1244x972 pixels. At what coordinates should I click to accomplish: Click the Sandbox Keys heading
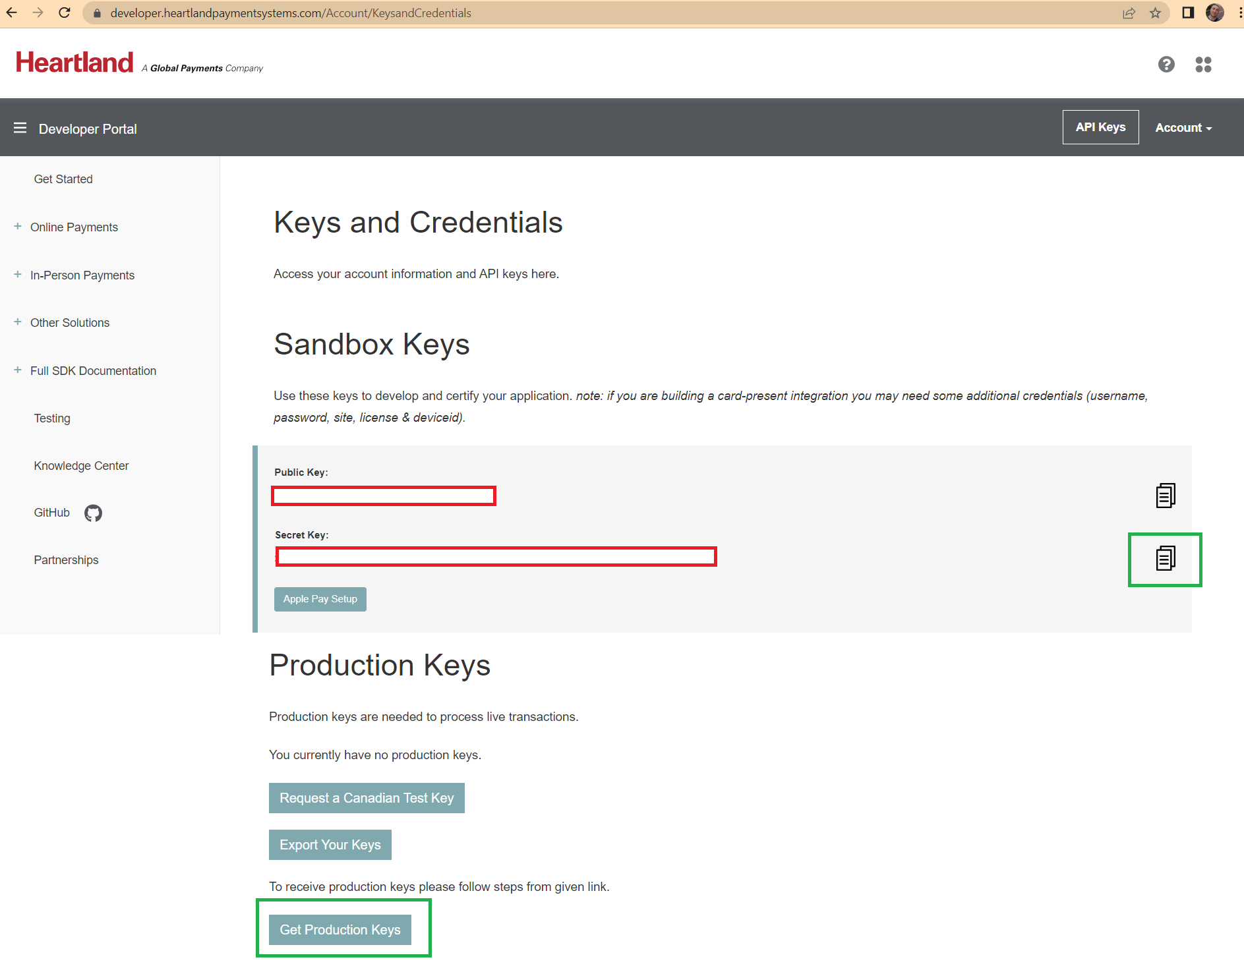click(371, 344)
